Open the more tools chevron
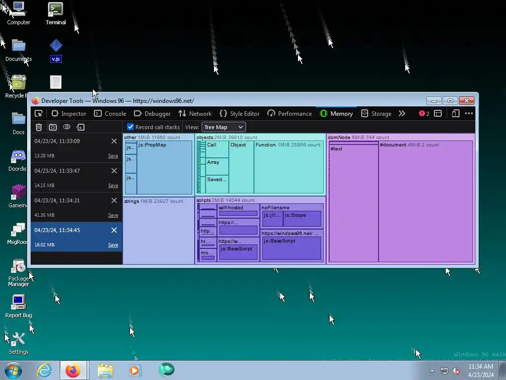This screenshot has width=506, height=380. coord(402,114)
